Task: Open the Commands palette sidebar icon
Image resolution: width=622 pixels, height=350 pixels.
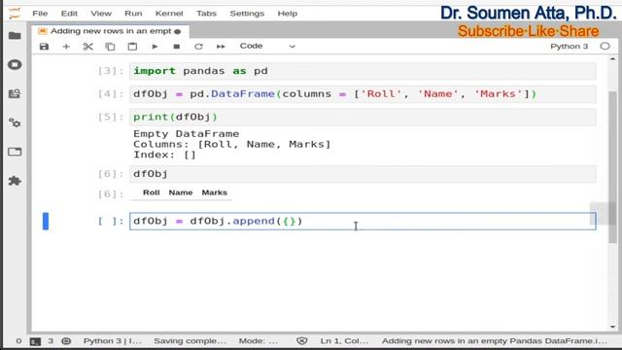Action: click(15, 93)
